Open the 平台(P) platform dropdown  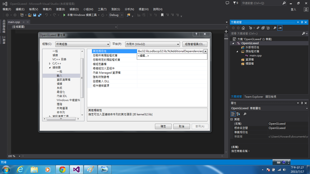click(x=153, y=44)
